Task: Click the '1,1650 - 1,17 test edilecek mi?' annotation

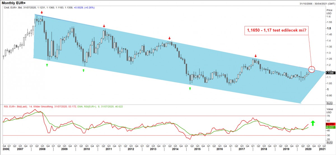Action: (276, 30)
